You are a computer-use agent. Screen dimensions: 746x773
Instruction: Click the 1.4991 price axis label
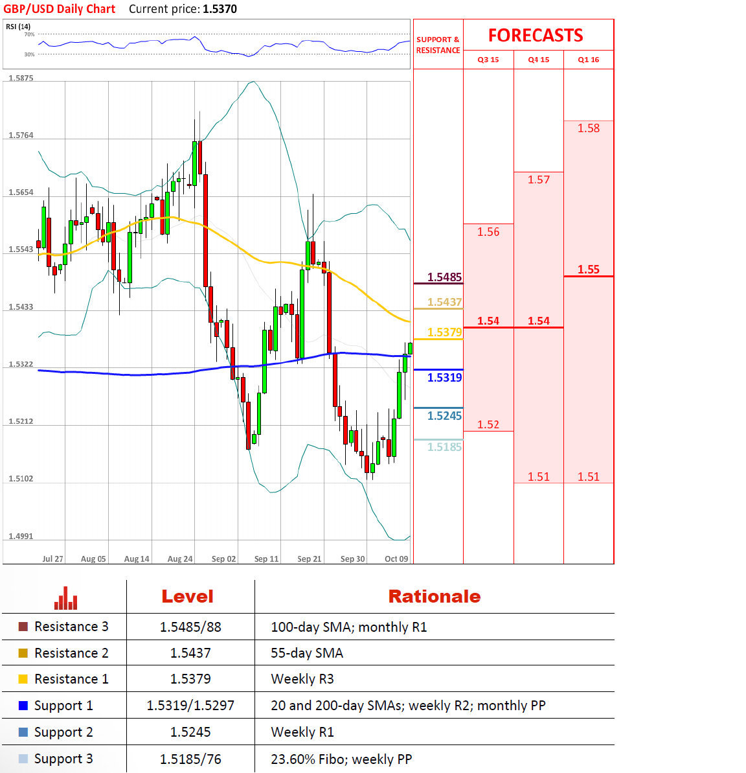pyautogui.click(x=21, y=536)
